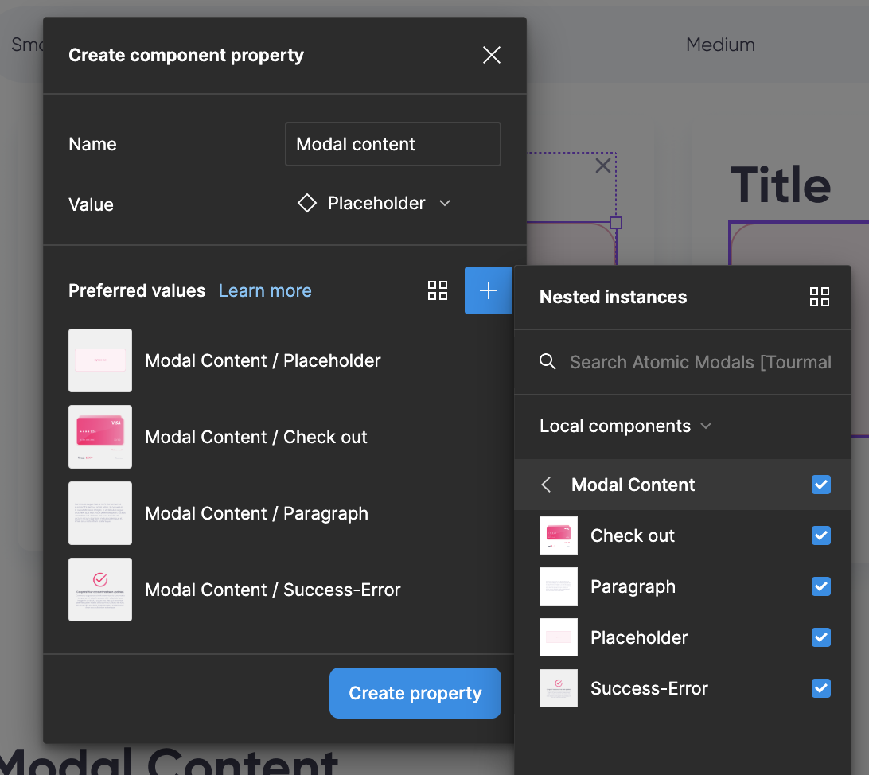Select Modal Content / Paragraph preferred value

pos(255,513)
